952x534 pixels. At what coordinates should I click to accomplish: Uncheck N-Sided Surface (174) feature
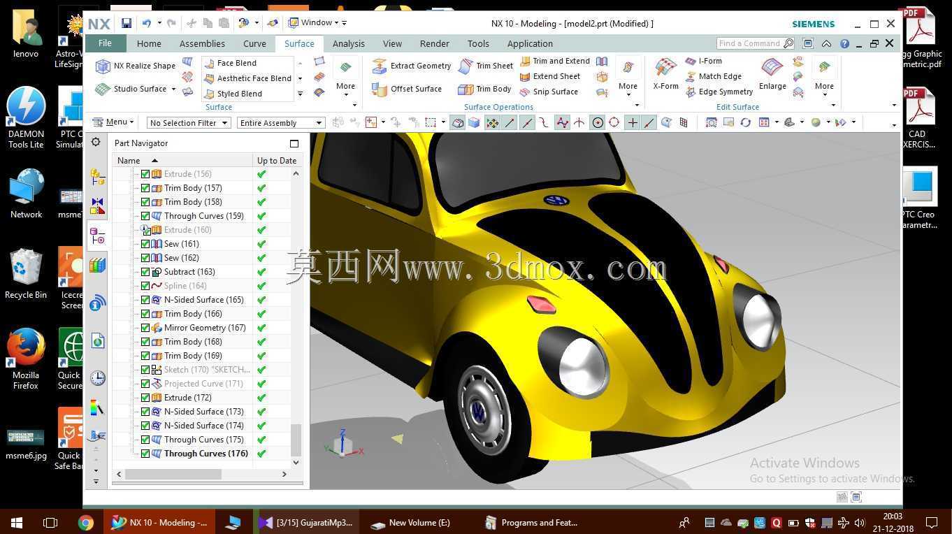click(145, 426)
